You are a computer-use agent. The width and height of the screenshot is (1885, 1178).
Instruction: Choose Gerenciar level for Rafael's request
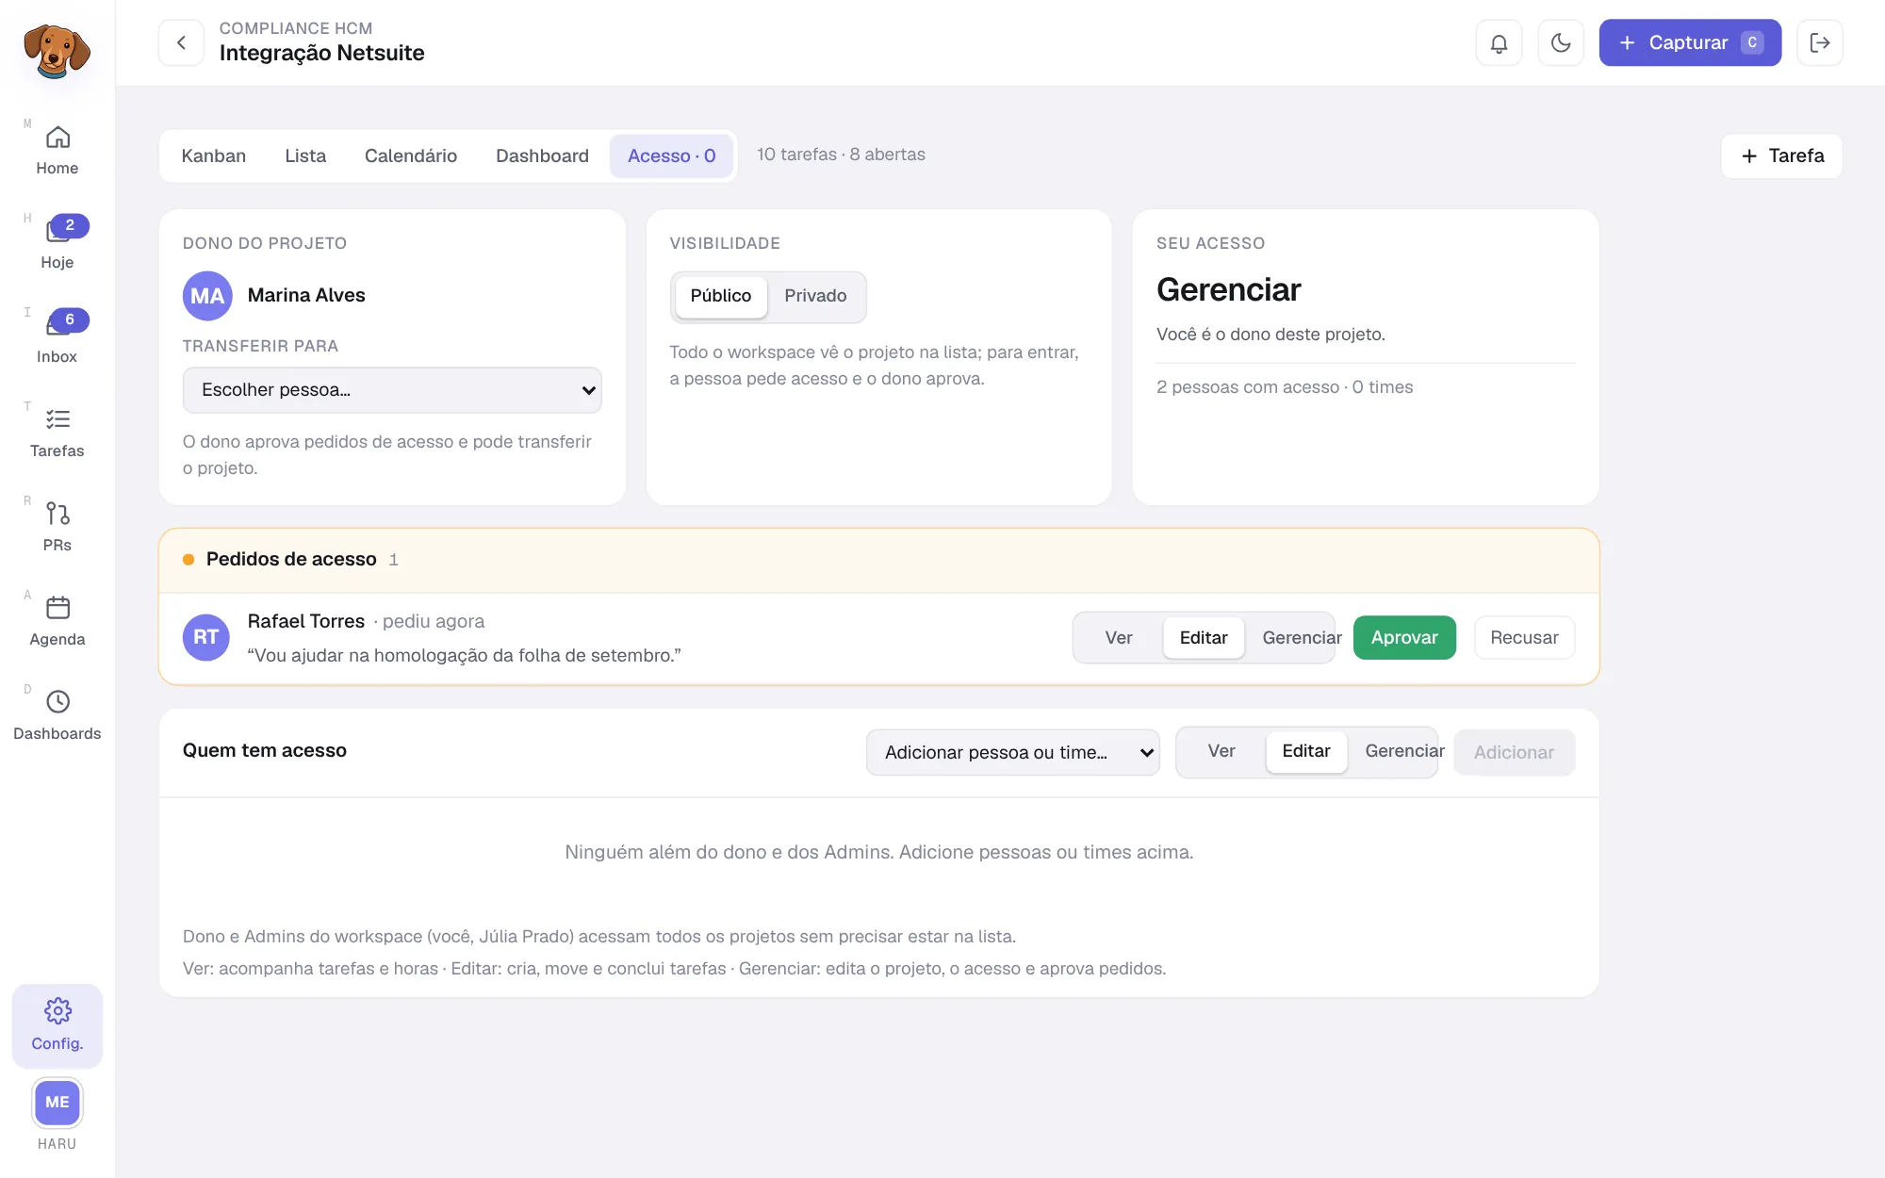click(1301, 638)
